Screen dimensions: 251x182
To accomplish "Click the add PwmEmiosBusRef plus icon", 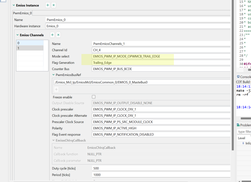I will point(56,89).
